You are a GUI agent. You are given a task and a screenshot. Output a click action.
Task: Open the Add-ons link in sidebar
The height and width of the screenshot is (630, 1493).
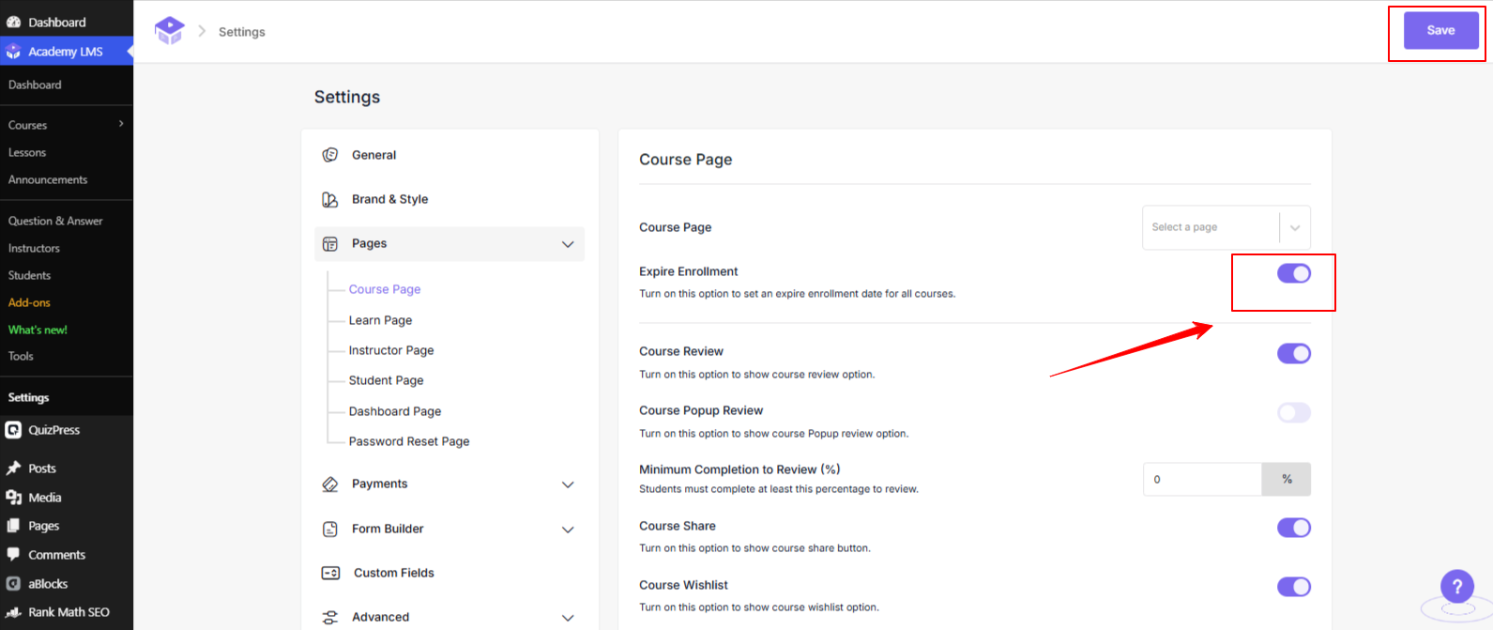29,302
